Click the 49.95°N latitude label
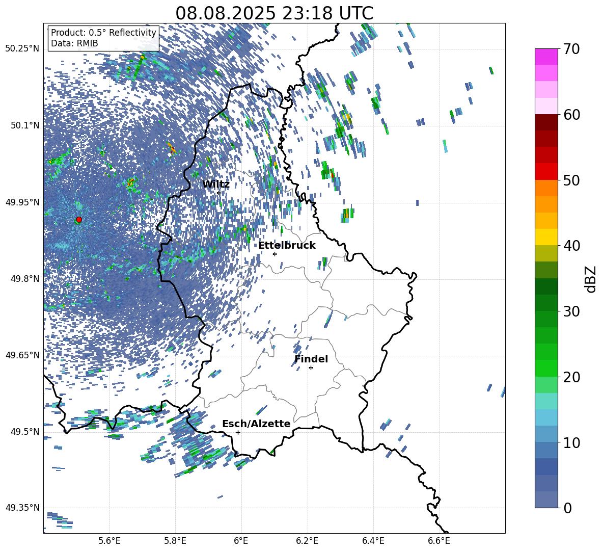This screenshot has height=551, width=603. tap(22, 202)
